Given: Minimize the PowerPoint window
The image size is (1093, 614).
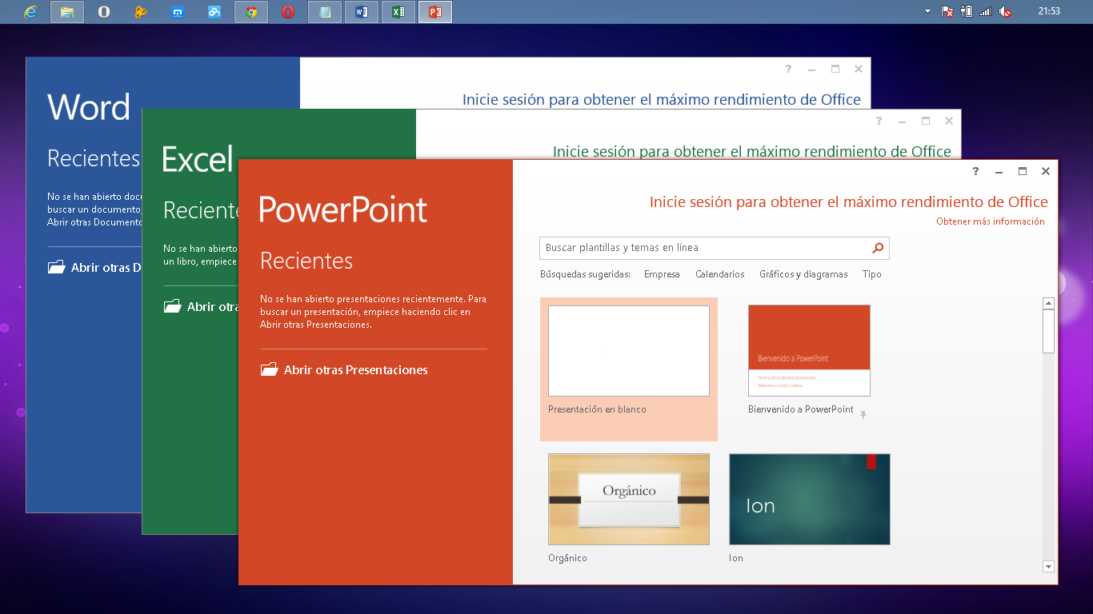Looking at the screenshot, I should click(x=999, y=171).
